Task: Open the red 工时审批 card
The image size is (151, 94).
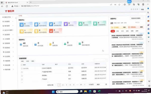Action: 55,31
